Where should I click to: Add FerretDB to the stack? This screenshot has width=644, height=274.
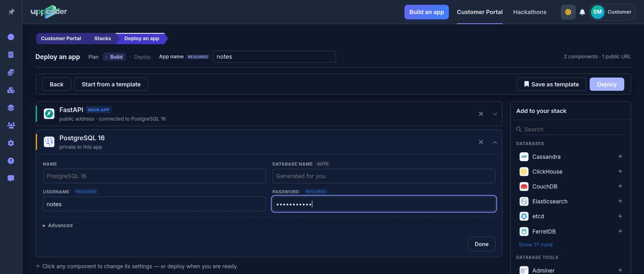(x=620, y=231)
